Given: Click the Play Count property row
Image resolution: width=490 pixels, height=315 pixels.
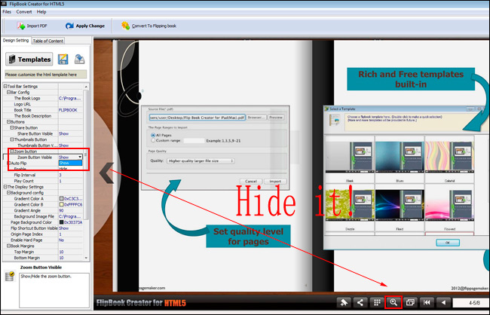Looking at the screenshot, I should [43, 181].
